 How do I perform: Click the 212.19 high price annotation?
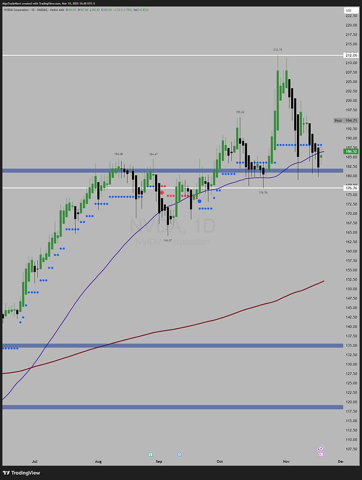click(x=278, y=49)
